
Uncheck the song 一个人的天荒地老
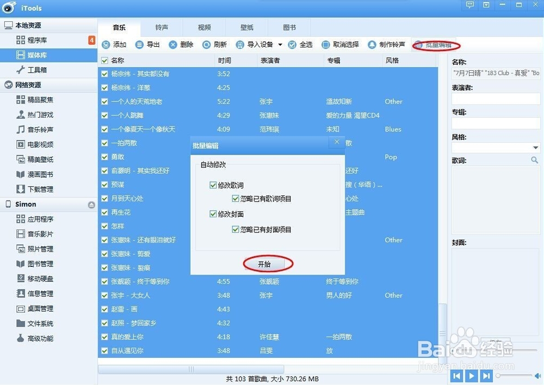(x=104, y=101)
